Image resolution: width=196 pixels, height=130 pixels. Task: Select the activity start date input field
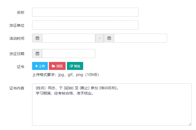[x=69, y=38]
